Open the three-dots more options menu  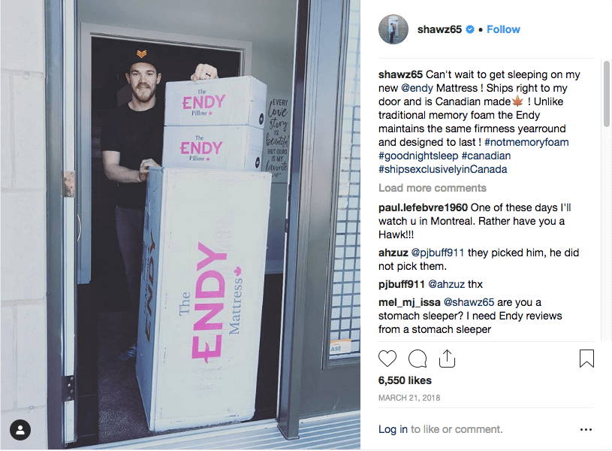pyautogui.click(x=586, y=429)
